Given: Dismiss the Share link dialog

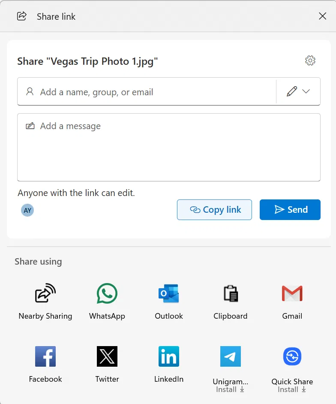Looking at the screenshot, I should click(x=323, y=16).
